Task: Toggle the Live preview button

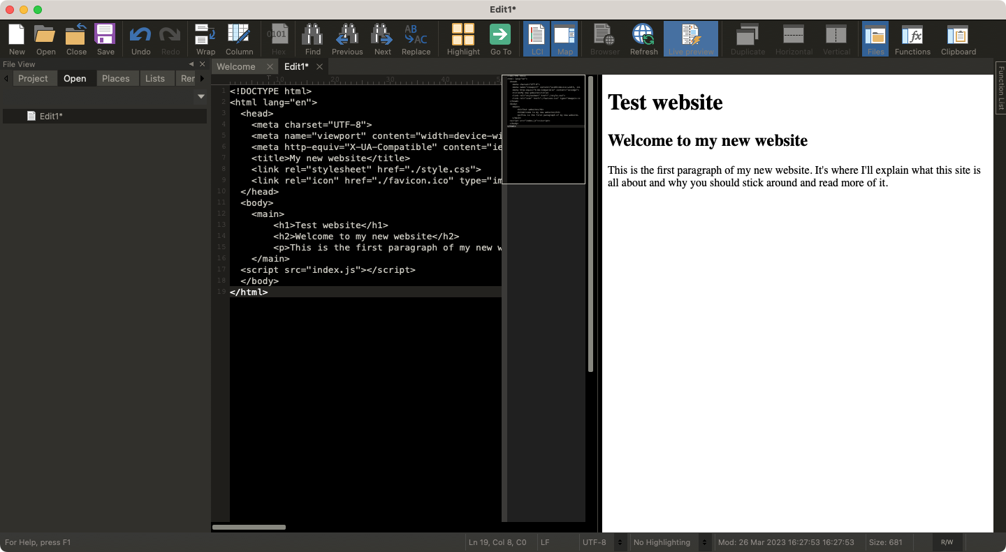Action: pyautogui.click(x=691, y=39)
